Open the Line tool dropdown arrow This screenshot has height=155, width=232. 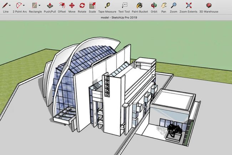[x=10, y=6]
